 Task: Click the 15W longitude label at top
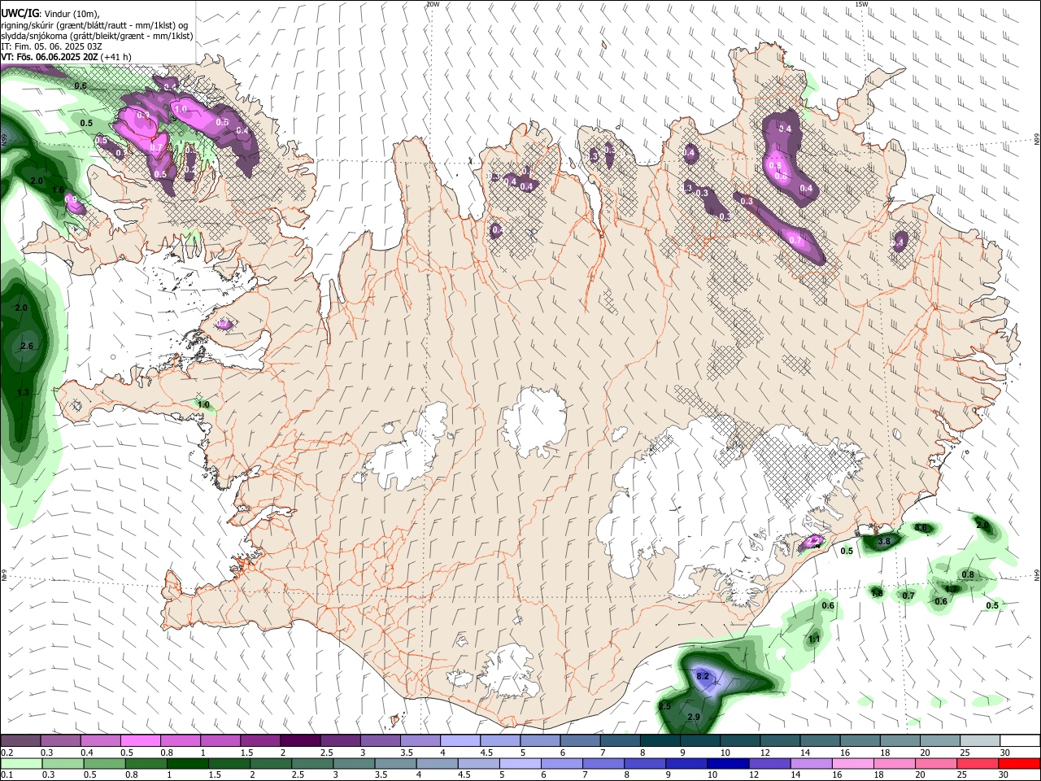[861, 4]
